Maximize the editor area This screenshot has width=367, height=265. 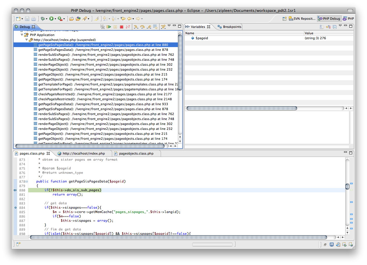coord(351,153)
